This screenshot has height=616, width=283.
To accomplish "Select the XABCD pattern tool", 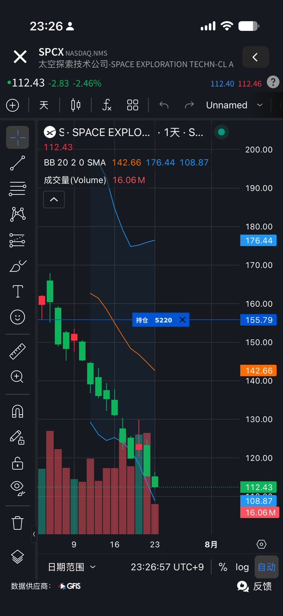I will tap(17, 214).
